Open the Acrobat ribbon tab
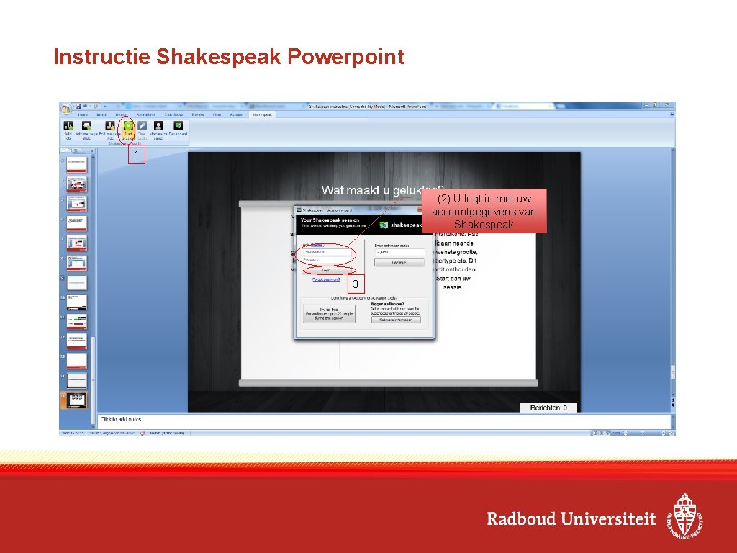Viewport: 737px width, 553px height. coord(236,114)
